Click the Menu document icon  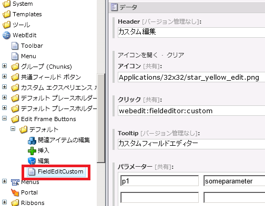15,56
